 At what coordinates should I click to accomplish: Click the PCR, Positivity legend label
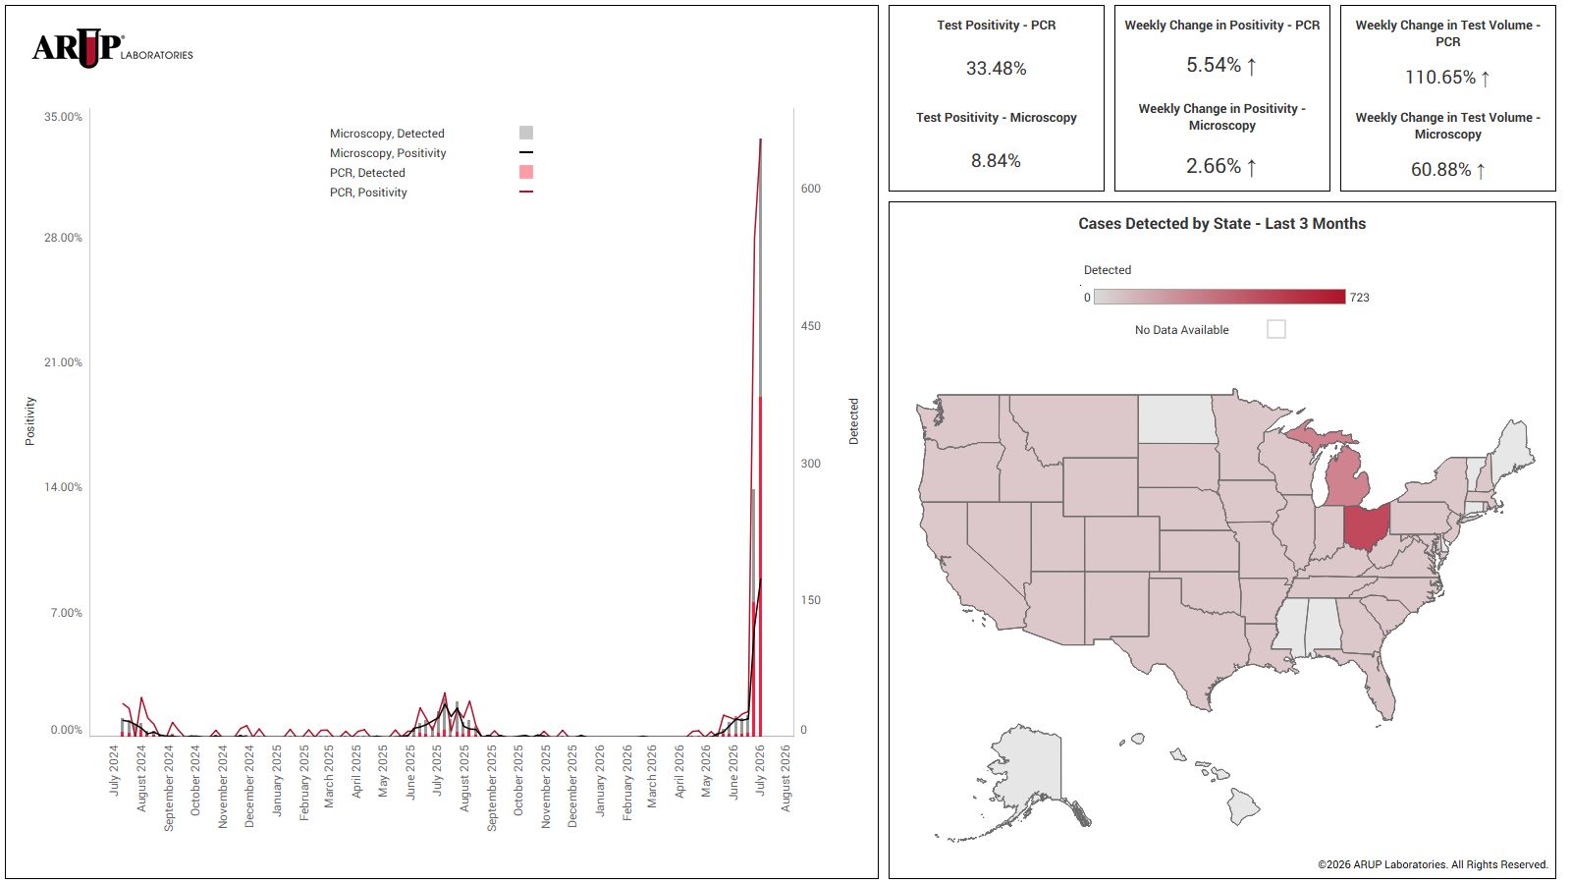click(368, 193)
